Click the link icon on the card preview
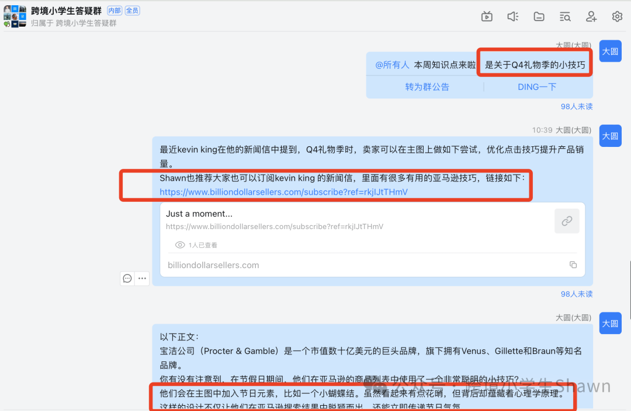Viewport: 631px width, 411px height. pos(567,221)
